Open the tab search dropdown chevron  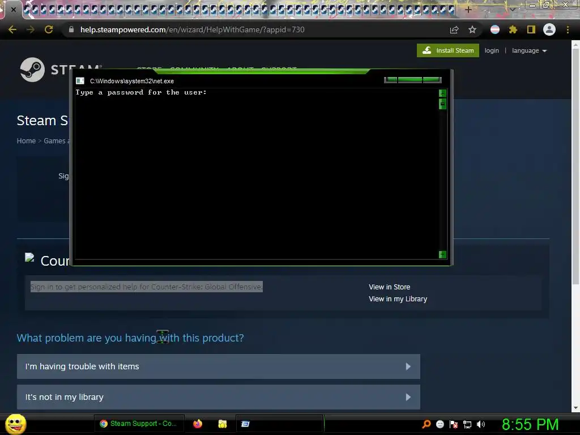coord(512,10)
